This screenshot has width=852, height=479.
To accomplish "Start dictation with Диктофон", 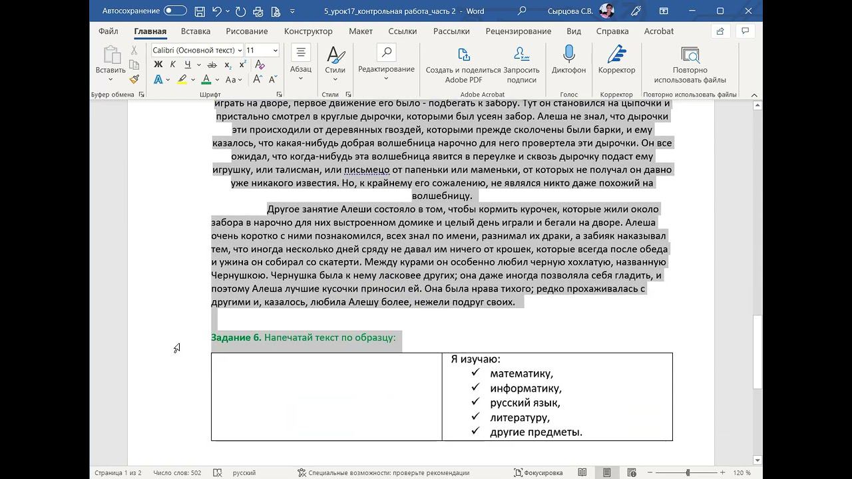I will (568, 60).
